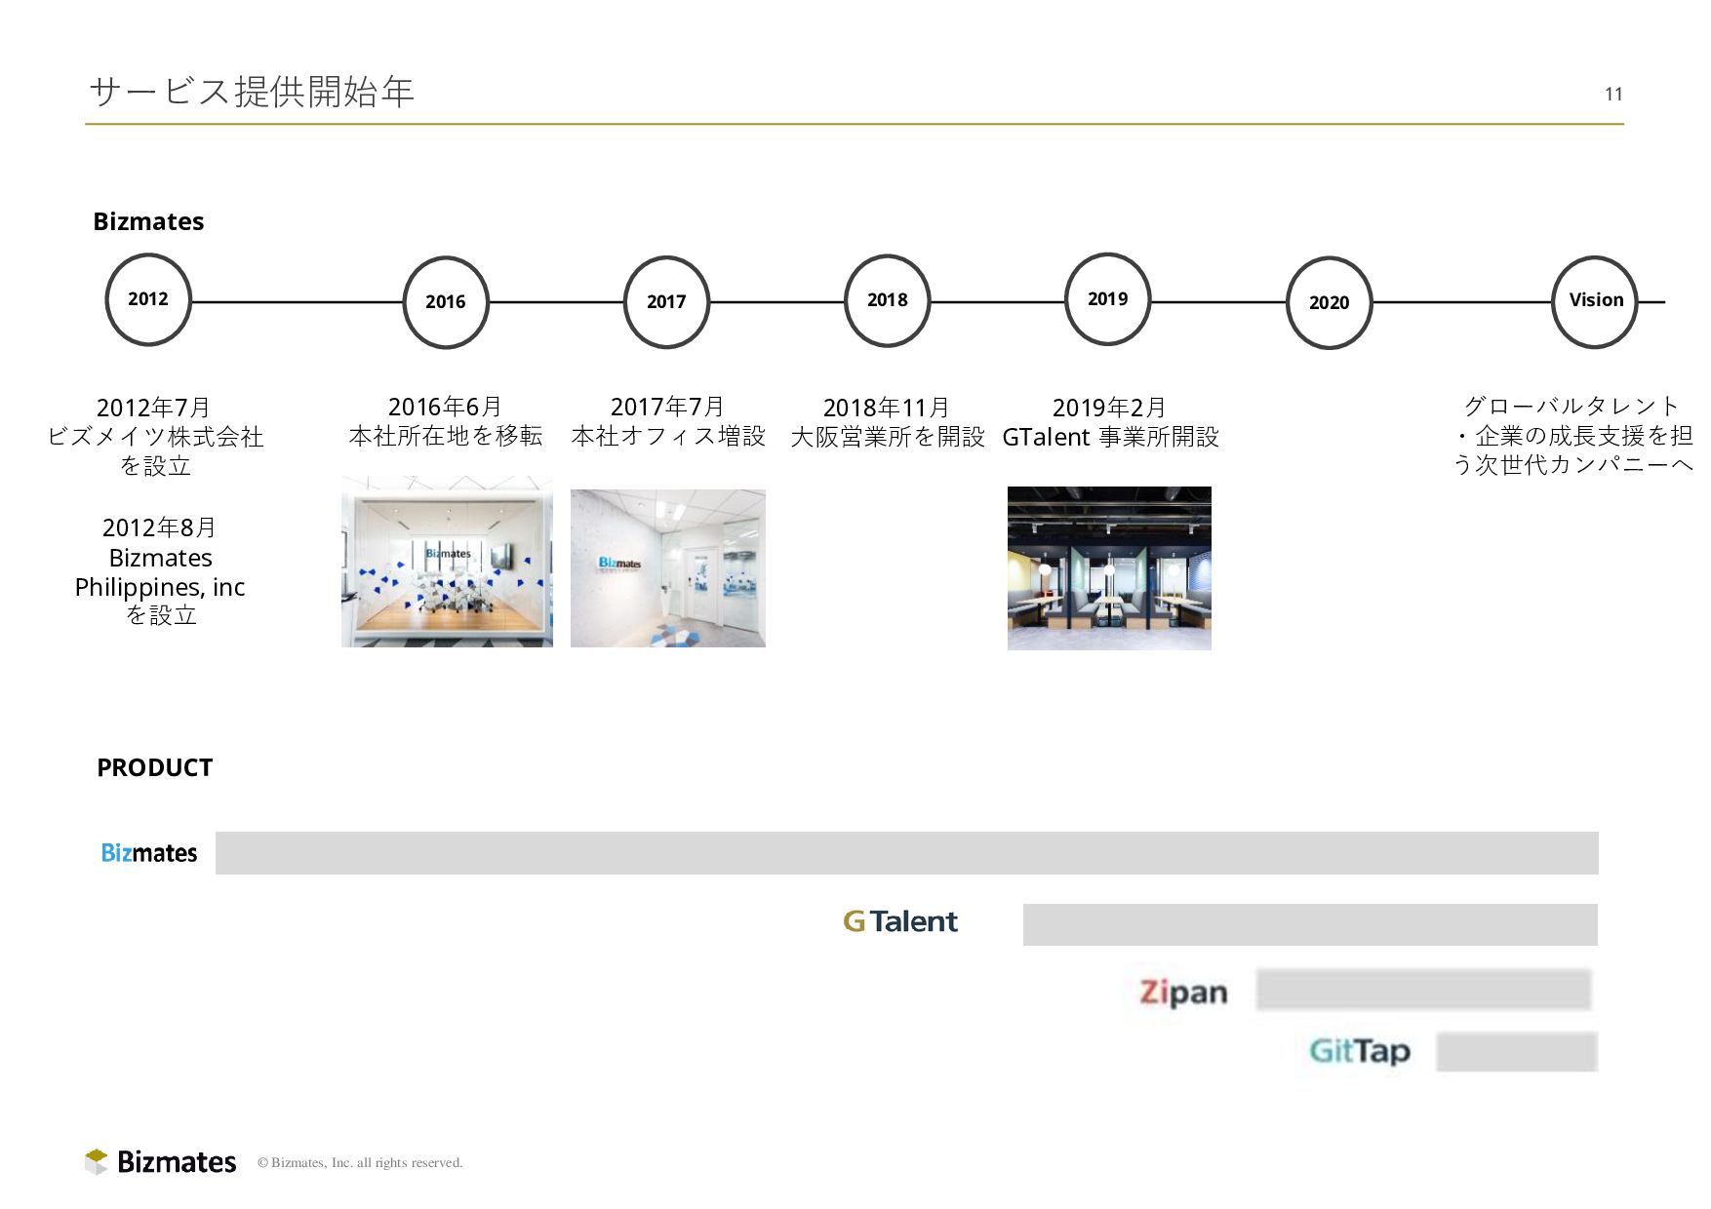Select the text 本社所在地を移転

[x=446, y=435]
